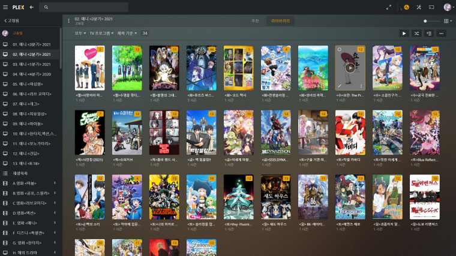Open the library toolbar more options button
The image size is (456, 256).
[x=441, y=34]
